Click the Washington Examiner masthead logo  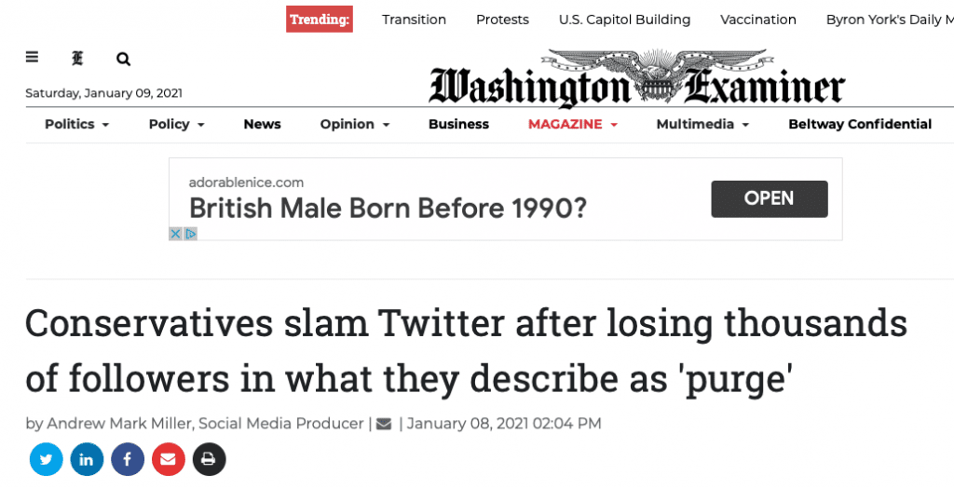pos(637,77)
